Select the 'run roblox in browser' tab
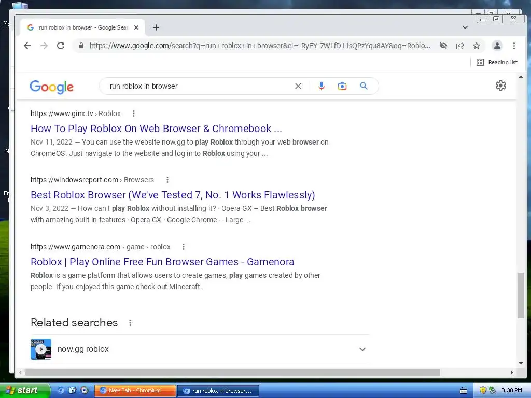Viewport: 531px width, 398px height. [83, 27]
